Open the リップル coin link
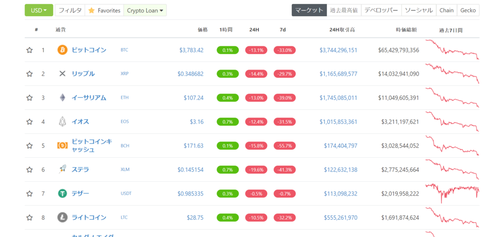The width and height of the screenshot is (504, 237). coord(83,73)
